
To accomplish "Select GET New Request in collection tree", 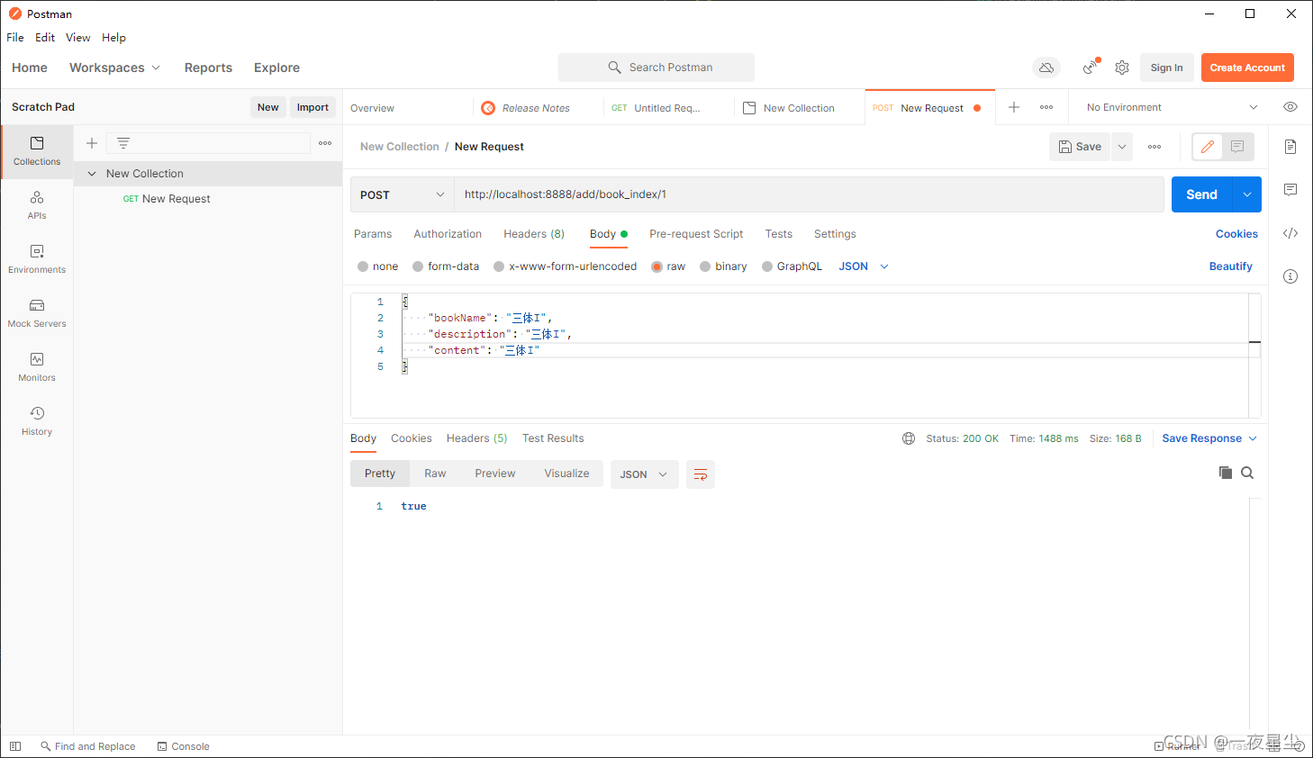I will 208,199.
